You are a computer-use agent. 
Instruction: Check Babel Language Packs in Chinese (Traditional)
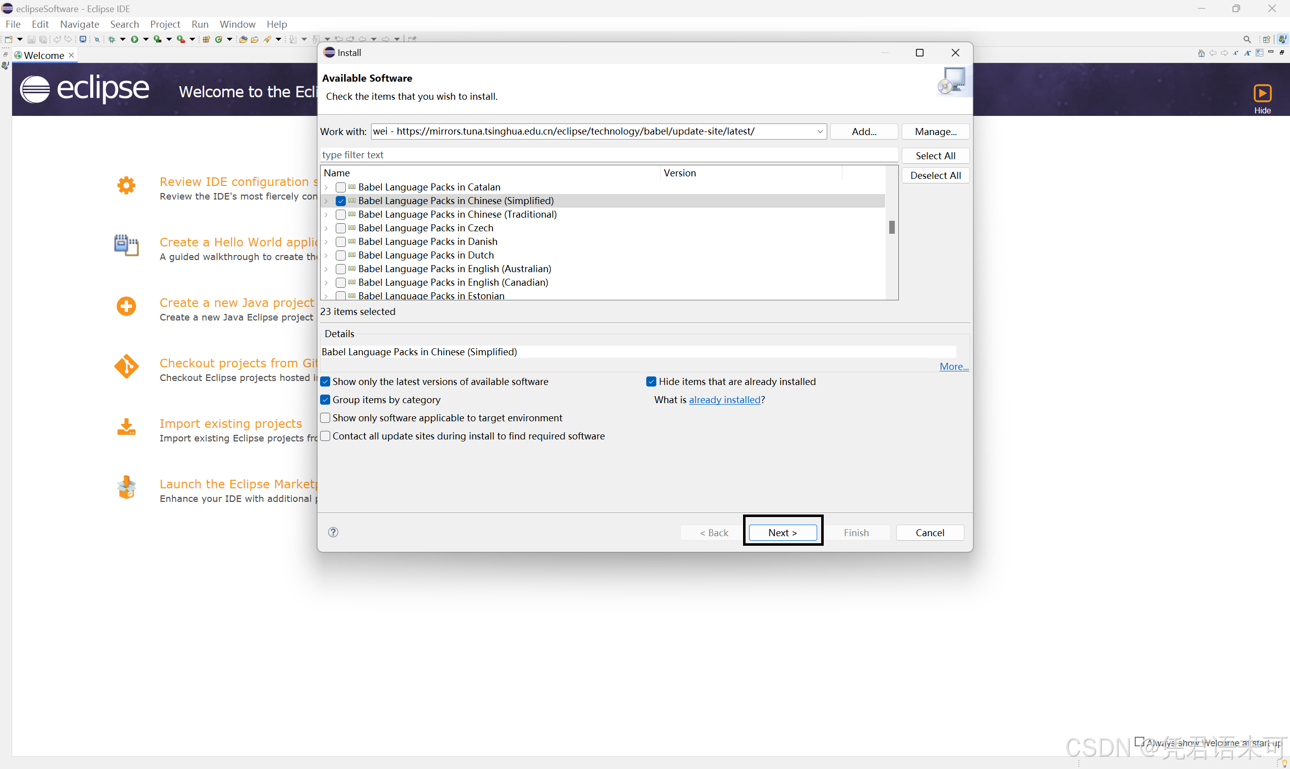340,214
